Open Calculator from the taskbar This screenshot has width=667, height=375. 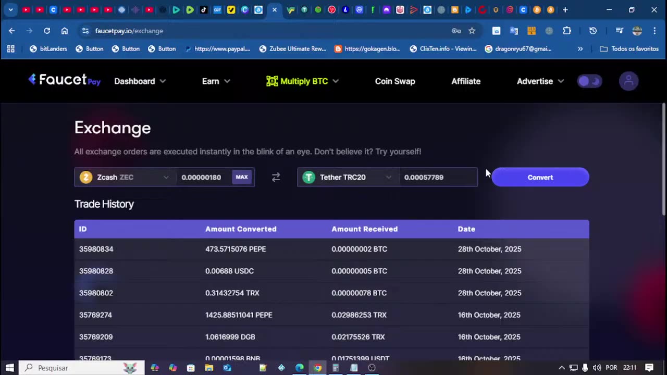(336, 368)
